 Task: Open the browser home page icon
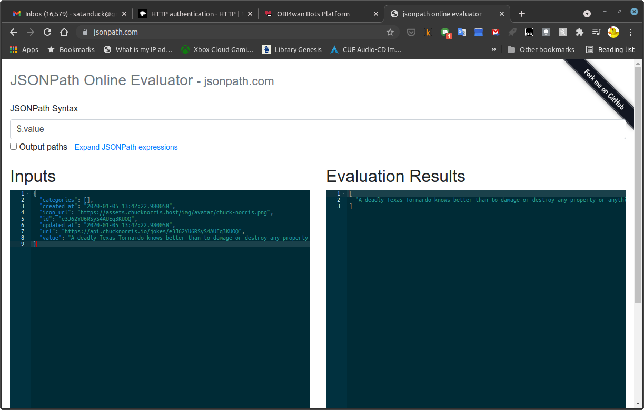[64, 32]
